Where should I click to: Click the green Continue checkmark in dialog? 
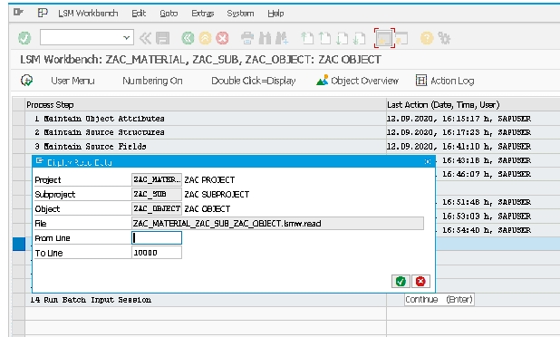click(x=401, y=282)
